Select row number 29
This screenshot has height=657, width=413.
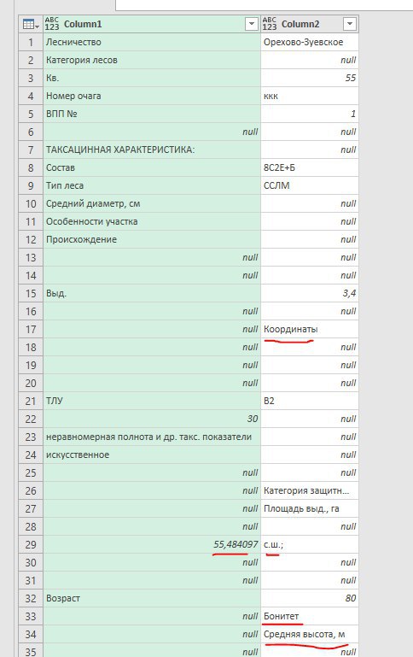pyautogui.click(x=31, y=545)
